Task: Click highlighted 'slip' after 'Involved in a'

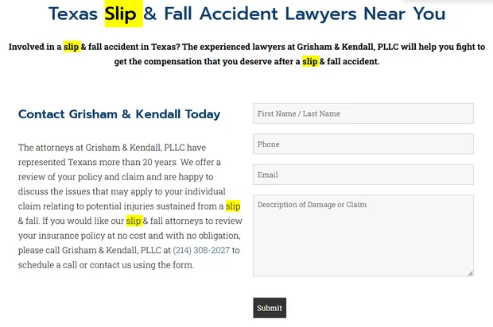Action: 72,47
